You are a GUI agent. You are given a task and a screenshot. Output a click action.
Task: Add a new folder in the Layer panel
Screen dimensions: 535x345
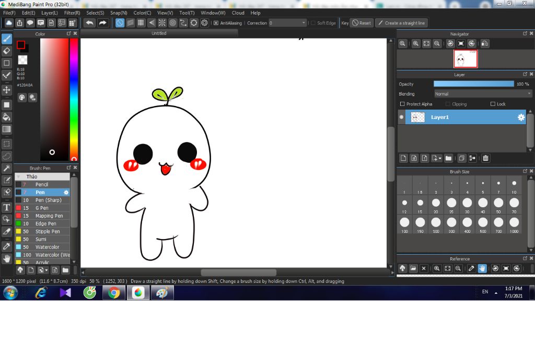click(x=448, y=158)
